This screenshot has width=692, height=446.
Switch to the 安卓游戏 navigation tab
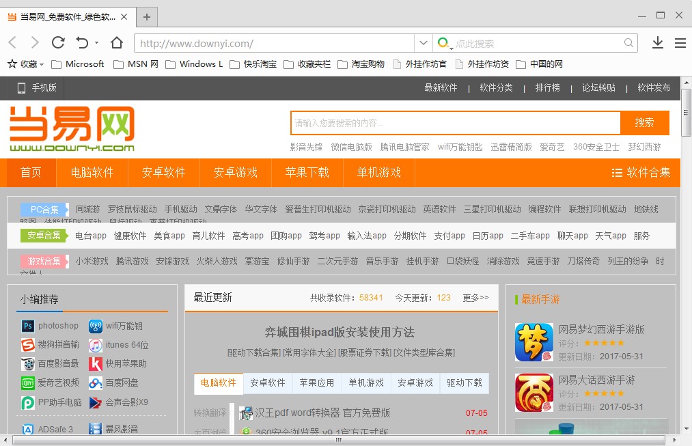(x=235, y=173)
